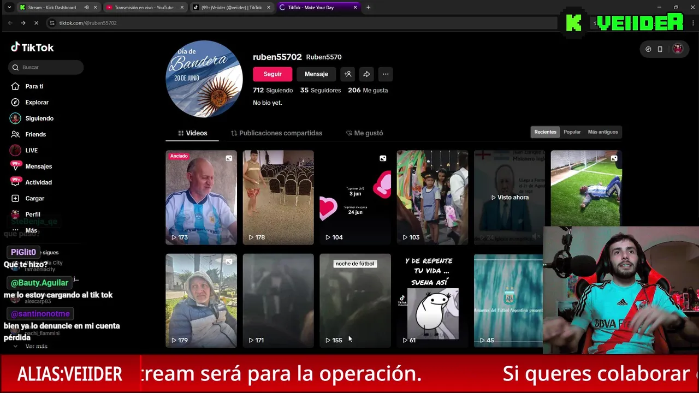Open site information icon in address bar

pos(52,23)
